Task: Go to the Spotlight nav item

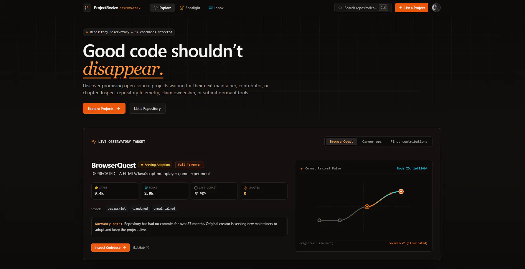Action: pos(190,8)
